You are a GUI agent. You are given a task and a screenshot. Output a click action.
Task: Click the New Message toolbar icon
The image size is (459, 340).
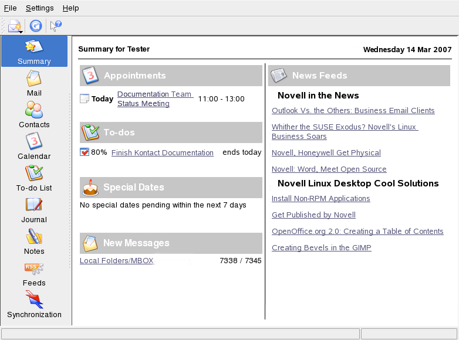15,26
